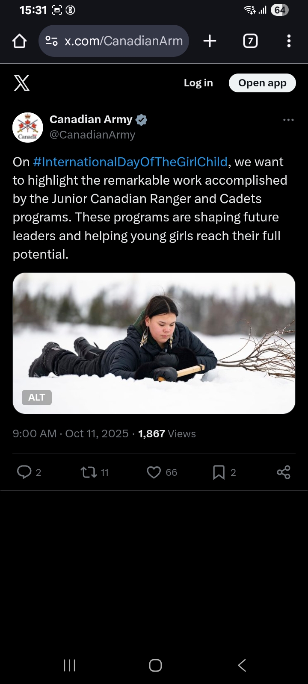Repost the Canadian Army tweet
The height and width of the screenshot is (684, 308).
(89, 472)
